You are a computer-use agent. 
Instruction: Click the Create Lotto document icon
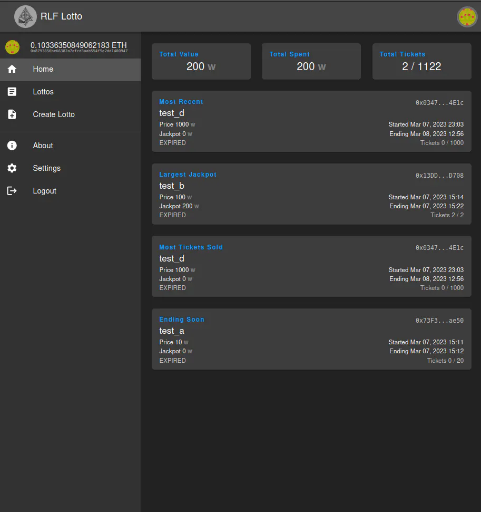pos(12,114)
